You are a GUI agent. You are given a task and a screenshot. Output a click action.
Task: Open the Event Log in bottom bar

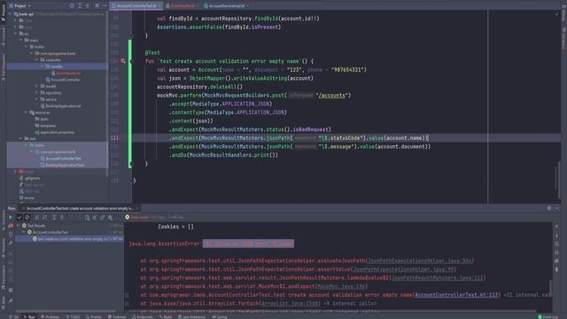click(x=548, y=316)
